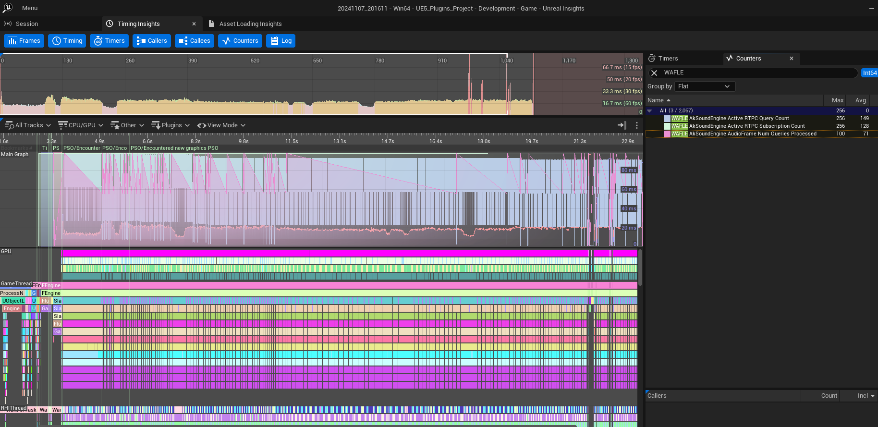Close the Timing Insights tab

194,24
